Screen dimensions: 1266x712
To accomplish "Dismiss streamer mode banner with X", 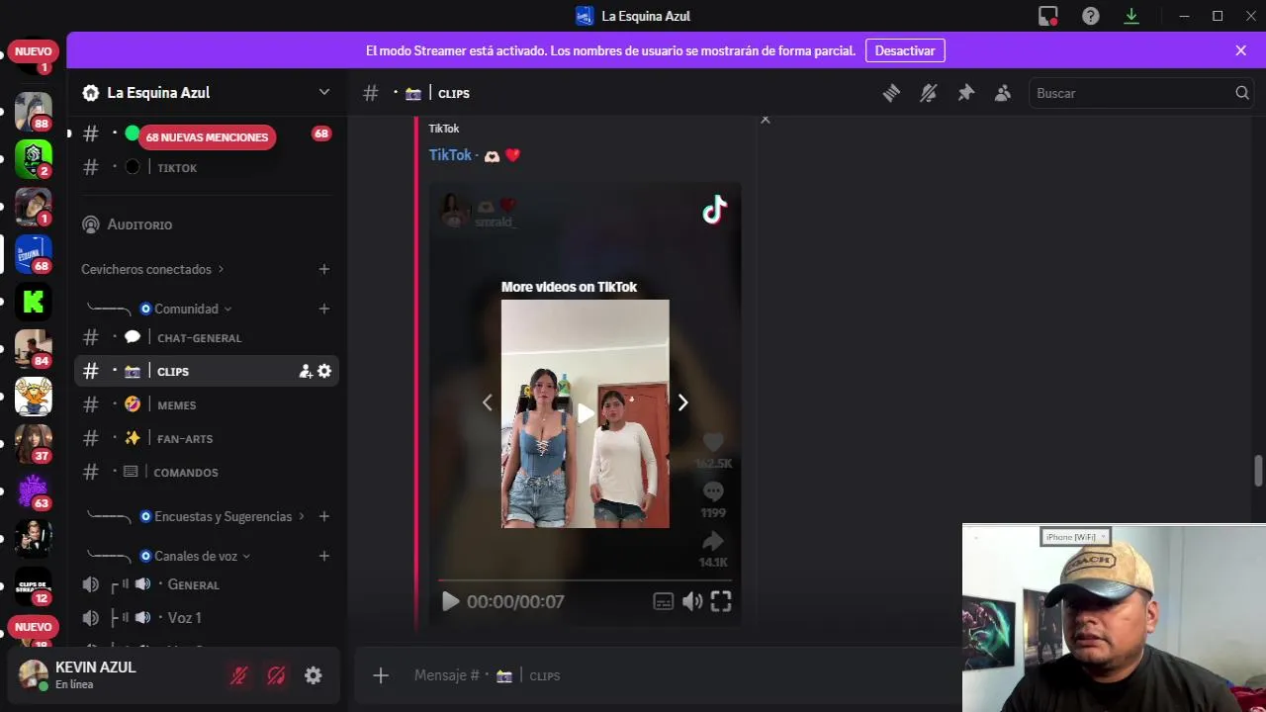I will (x=1240, y=50).
